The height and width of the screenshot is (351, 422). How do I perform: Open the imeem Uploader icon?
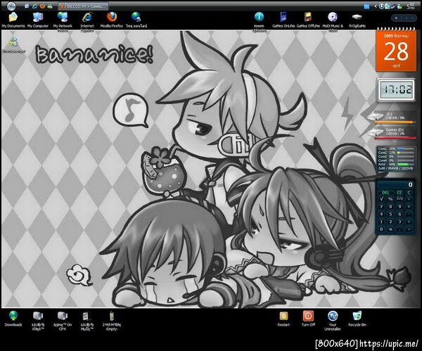pos(259,17)
